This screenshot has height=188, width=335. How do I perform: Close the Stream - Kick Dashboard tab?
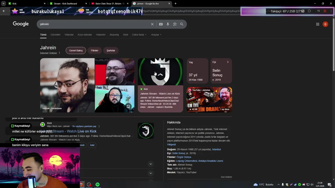(x=86, y=4)
